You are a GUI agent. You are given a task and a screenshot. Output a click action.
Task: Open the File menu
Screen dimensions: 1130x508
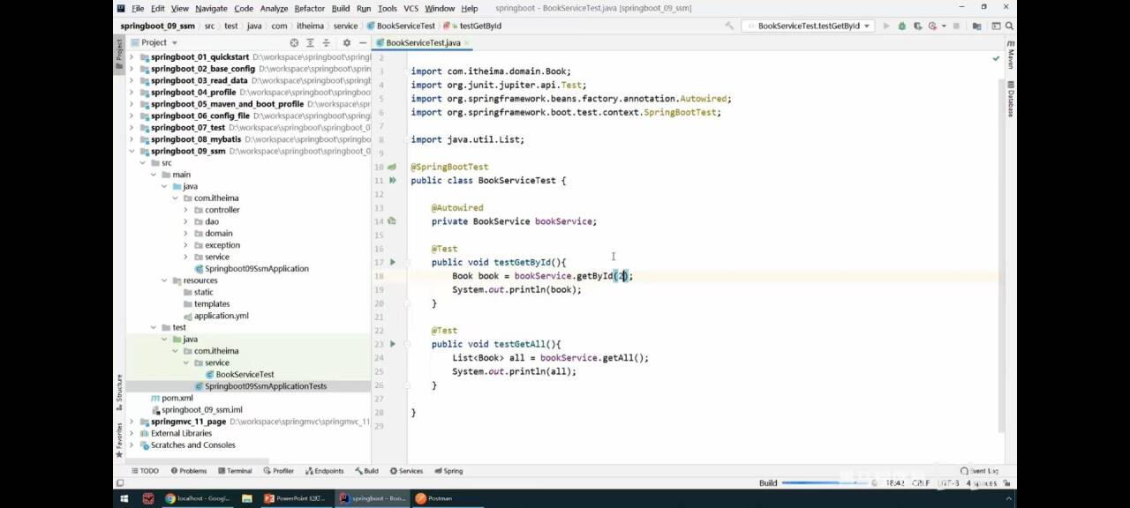tap(138, 9)
